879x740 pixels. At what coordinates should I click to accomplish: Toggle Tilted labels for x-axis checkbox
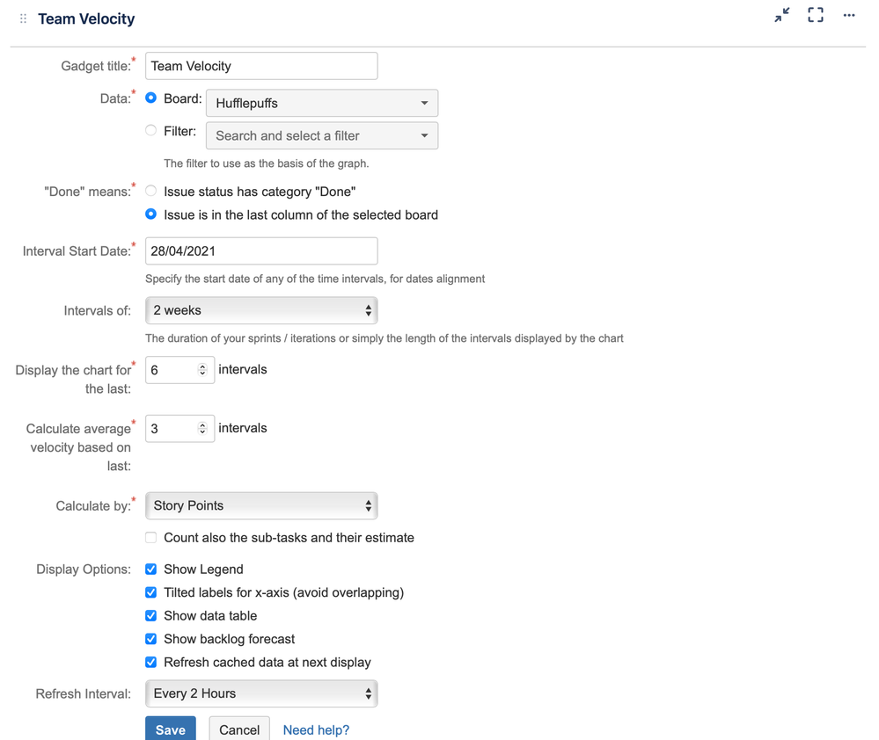click(x=151, y=592)
